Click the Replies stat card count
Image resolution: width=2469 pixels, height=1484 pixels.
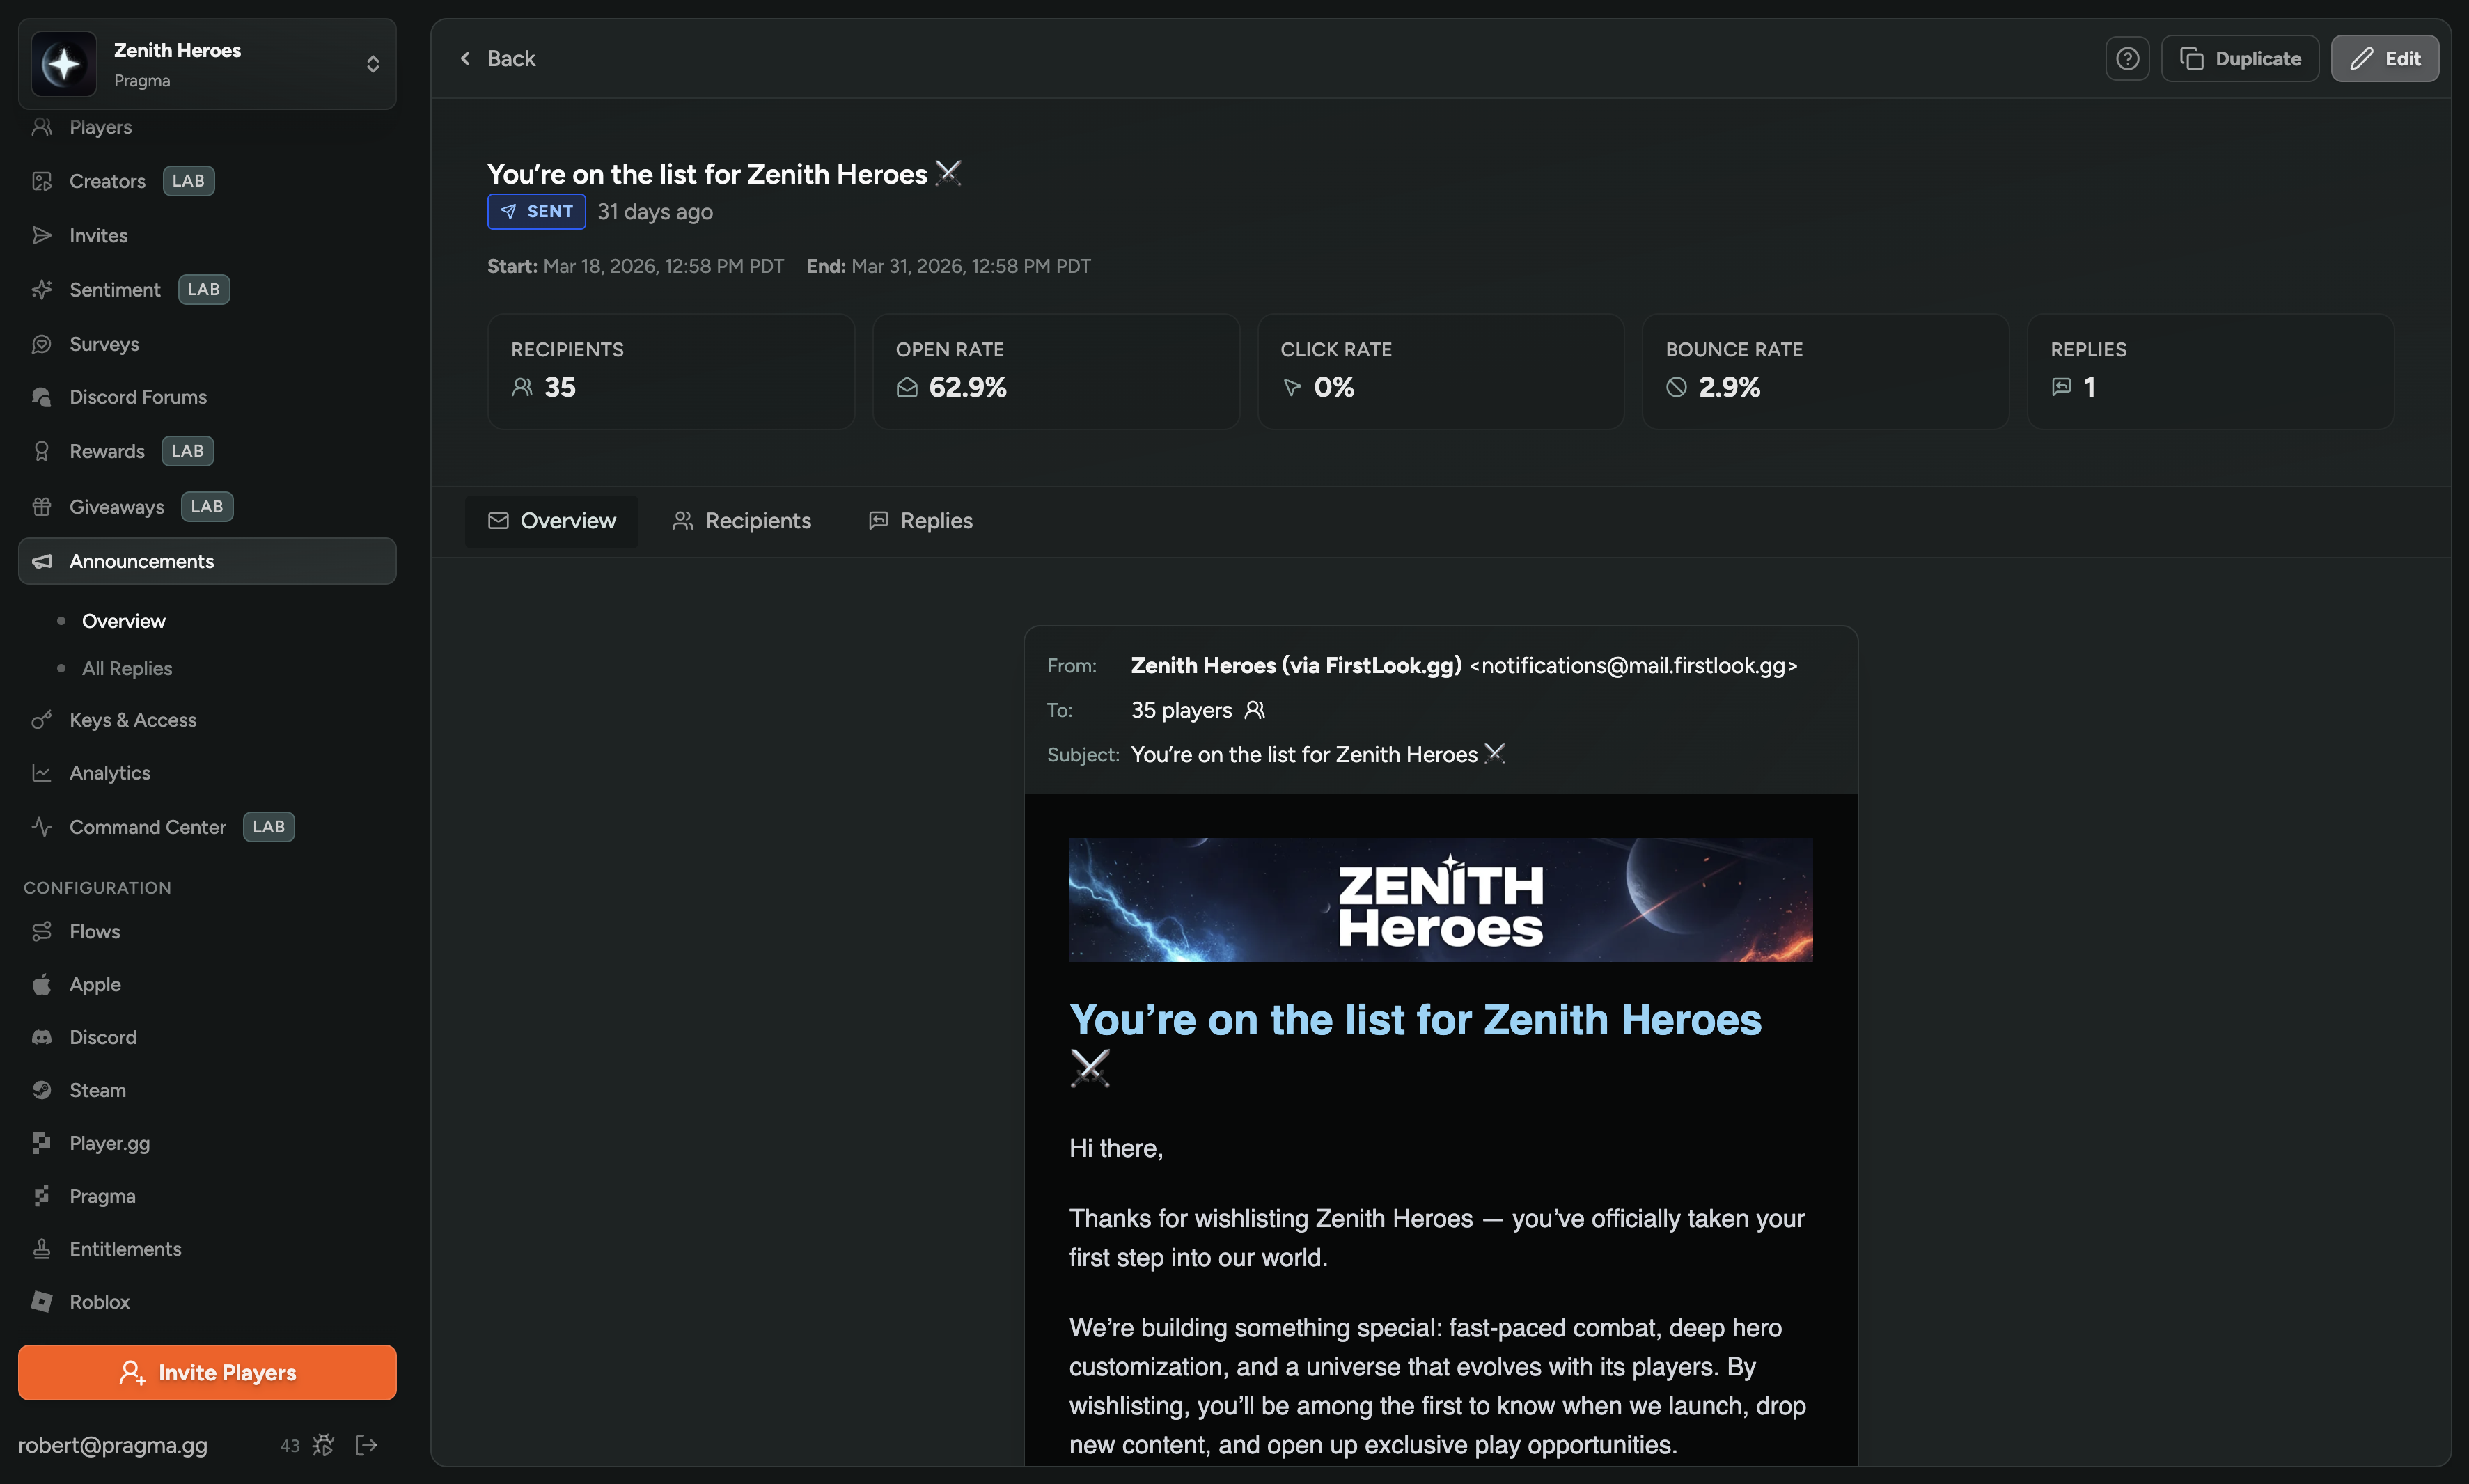2089,387
